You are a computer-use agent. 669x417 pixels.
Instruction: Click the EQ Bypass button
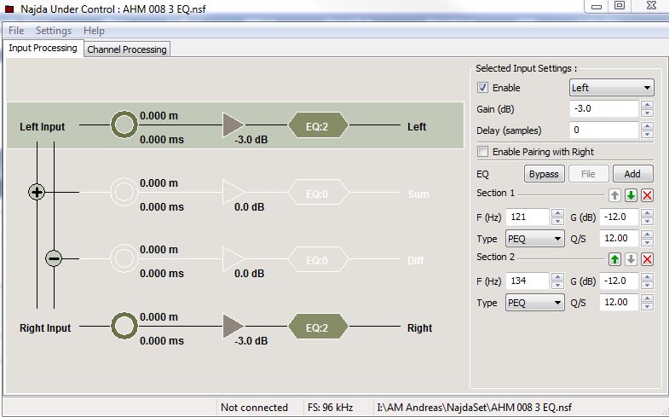544,174
